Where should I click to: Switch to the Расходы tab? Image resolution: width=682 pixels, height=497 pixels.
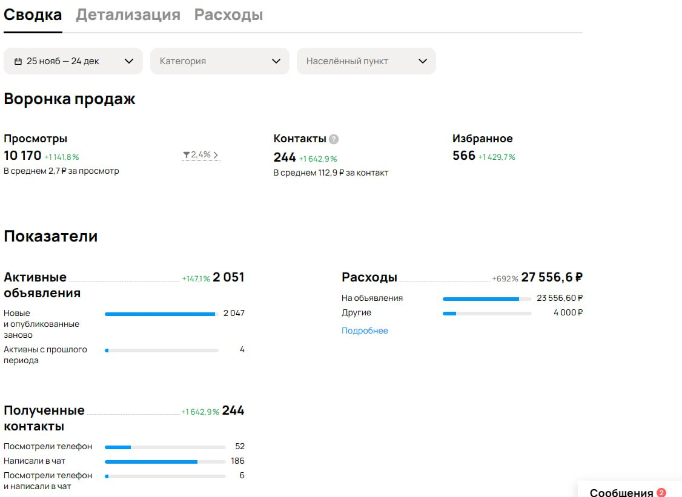[x=228, y=15]
